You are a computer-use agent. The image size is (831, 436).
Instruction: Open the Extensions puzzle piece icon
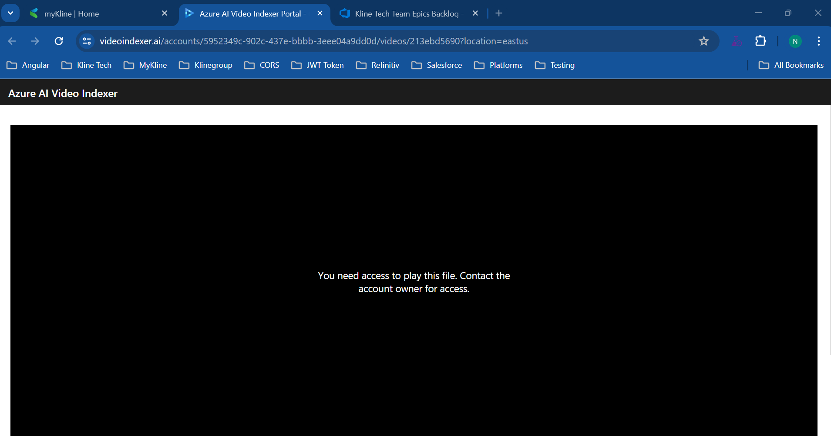760,41
